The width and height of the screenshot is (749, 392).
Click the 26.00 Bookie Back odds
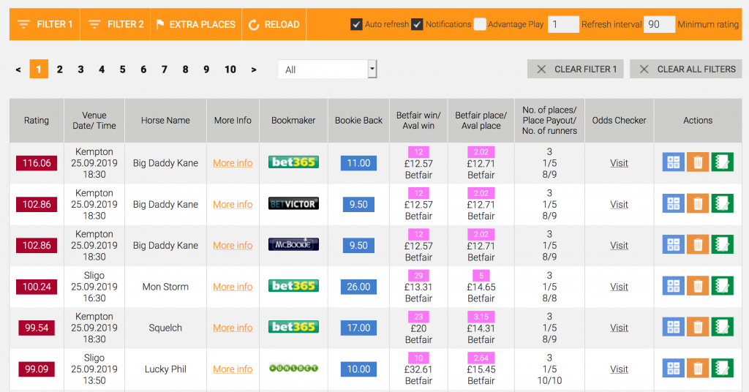coord(358,287)
